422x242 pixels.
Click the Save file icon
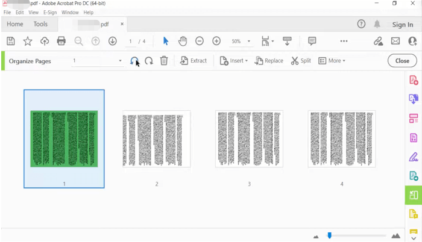click(11, 41)
